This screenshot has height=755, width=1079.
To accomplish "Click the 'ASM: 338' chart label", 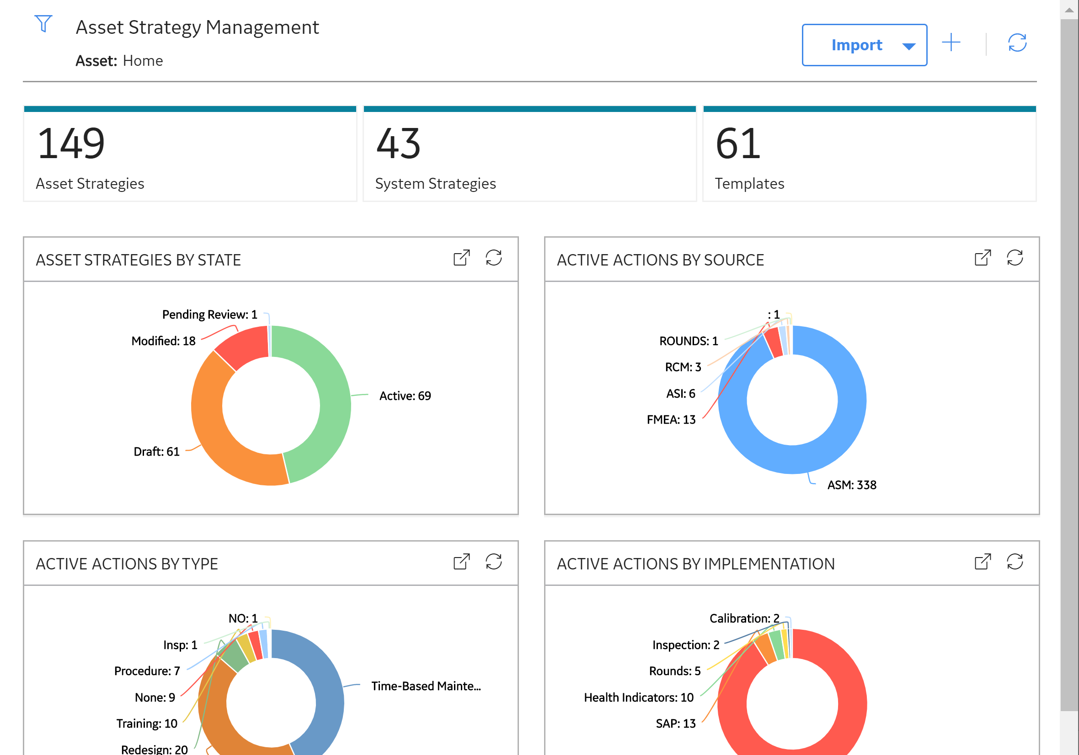I will (852, 485).
